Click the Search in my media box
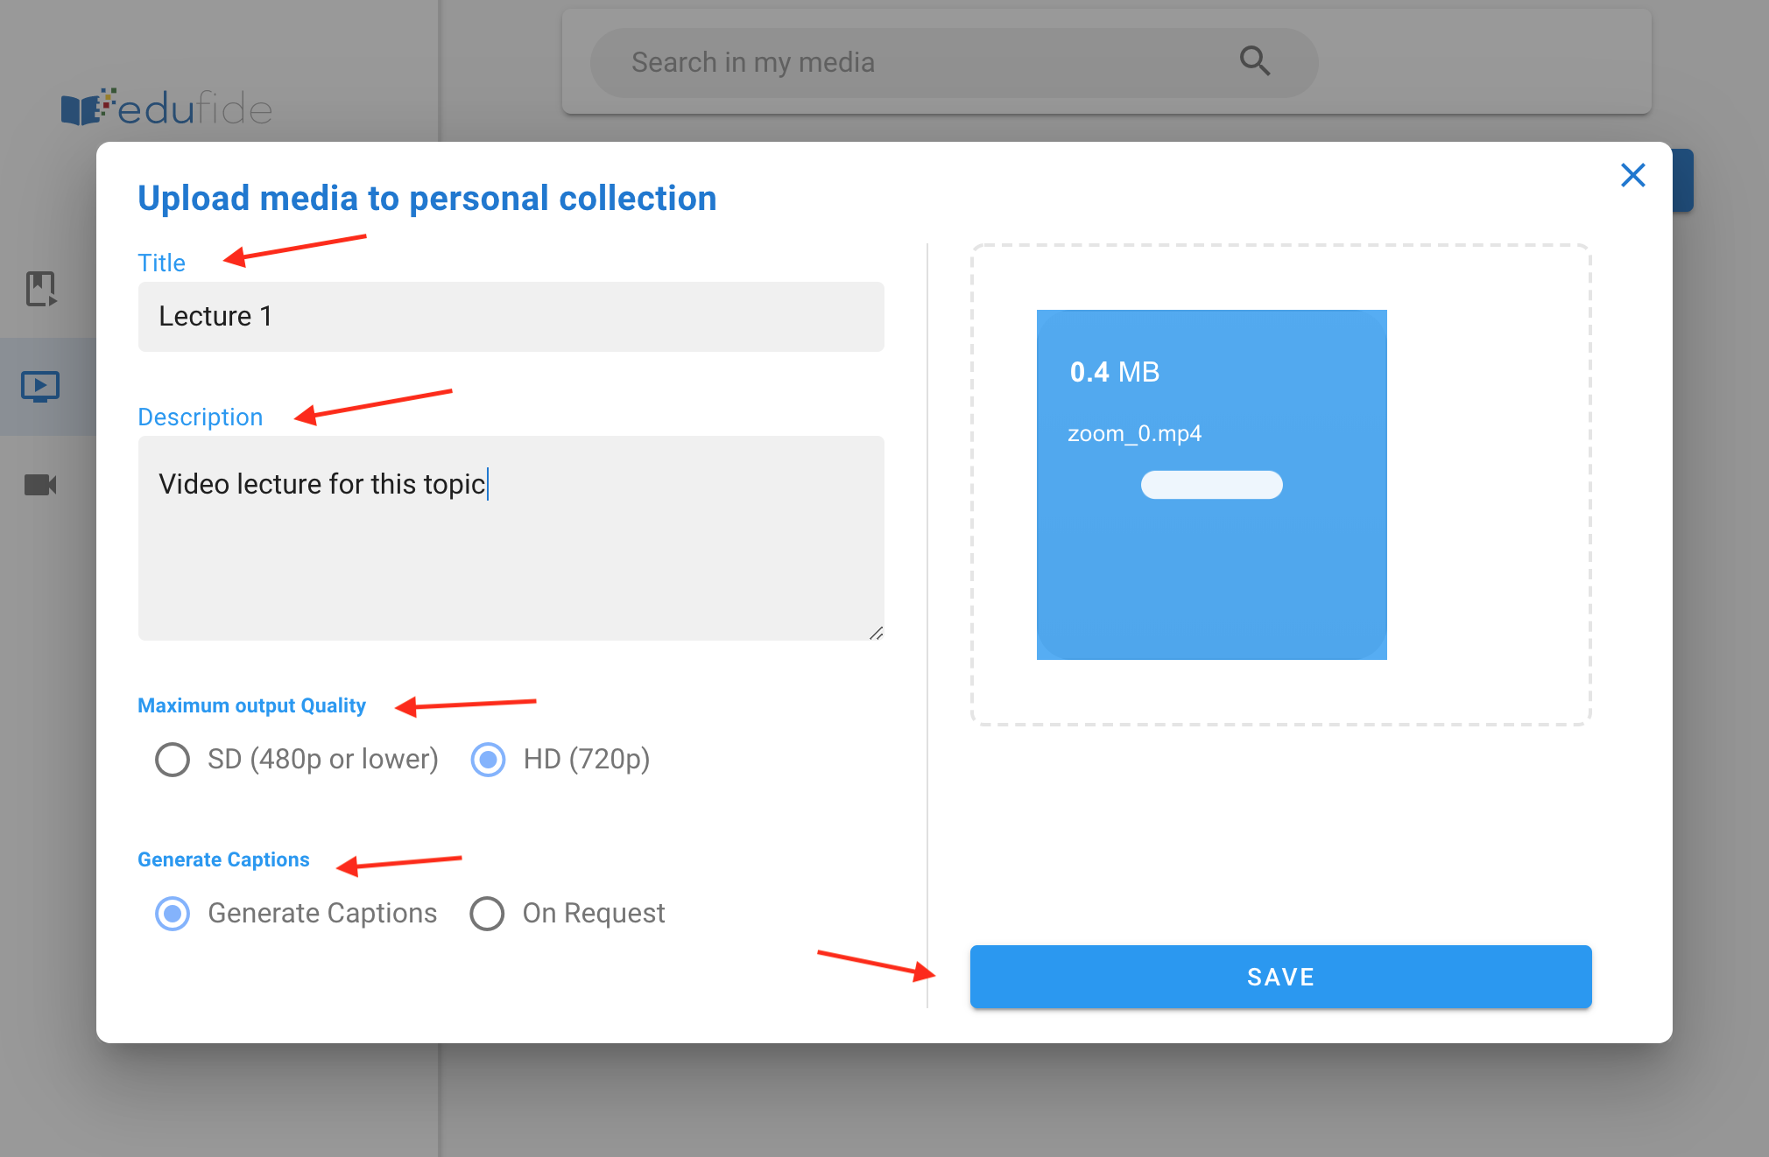The image size is (1769, 1157). coord(954,62)
